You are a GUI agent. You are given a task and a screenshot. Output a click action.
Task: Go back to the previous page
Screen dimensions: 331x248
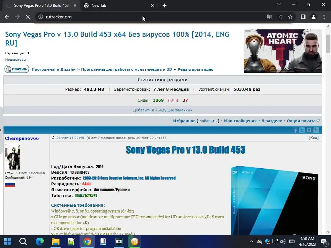(7, 17)
